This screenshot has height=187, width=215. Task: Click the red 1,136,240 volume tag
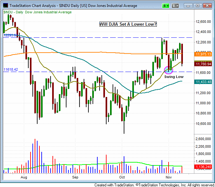pos(203,167)
